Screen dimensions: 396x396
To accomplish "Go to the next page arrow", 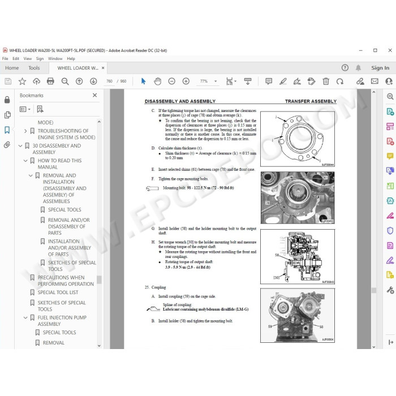I will pyautogui.click(x=93, y=81).
